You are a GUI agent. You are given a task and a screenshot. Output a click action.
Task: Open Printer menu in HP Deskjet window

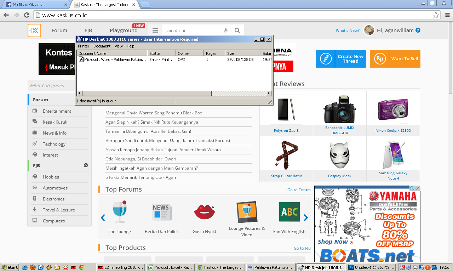tap(84, 46)
